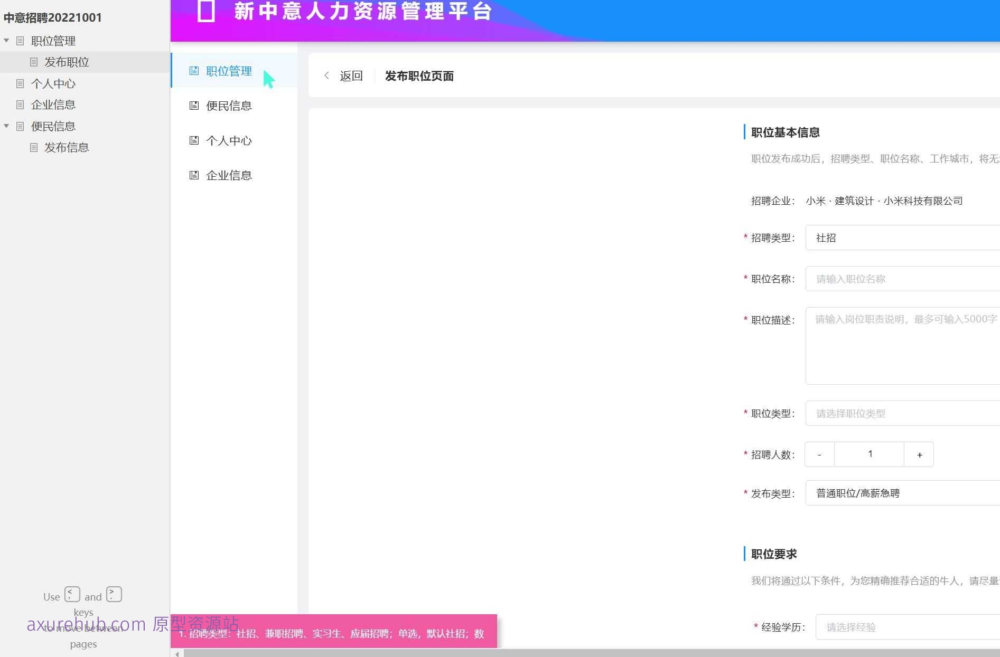
Task: Click page icon beside 便民信息 tree item
Action: click(20, 126)
